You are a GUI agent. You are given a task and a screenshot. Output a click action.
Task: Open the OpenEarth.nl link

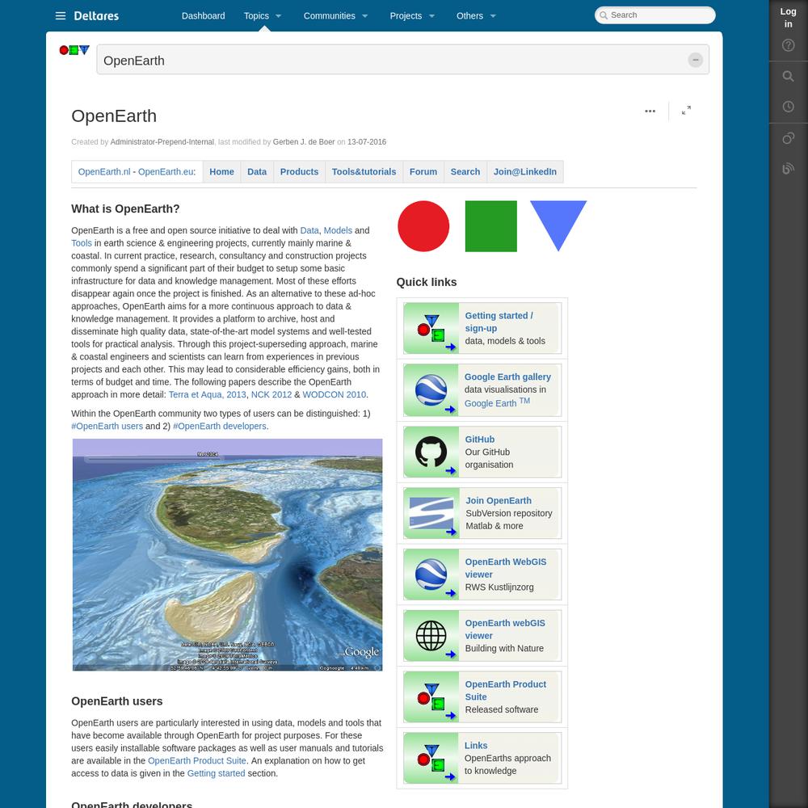point(104,171)
